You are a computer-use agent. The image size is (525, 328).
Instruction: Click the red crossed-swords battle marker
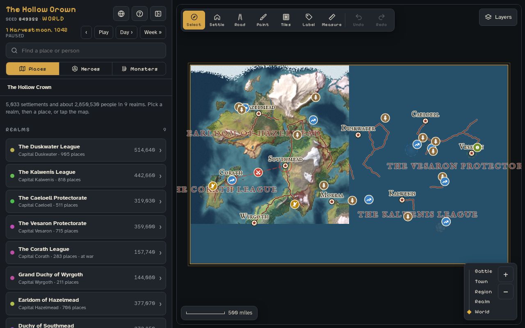pyautogui.click(x=258, y=172)
